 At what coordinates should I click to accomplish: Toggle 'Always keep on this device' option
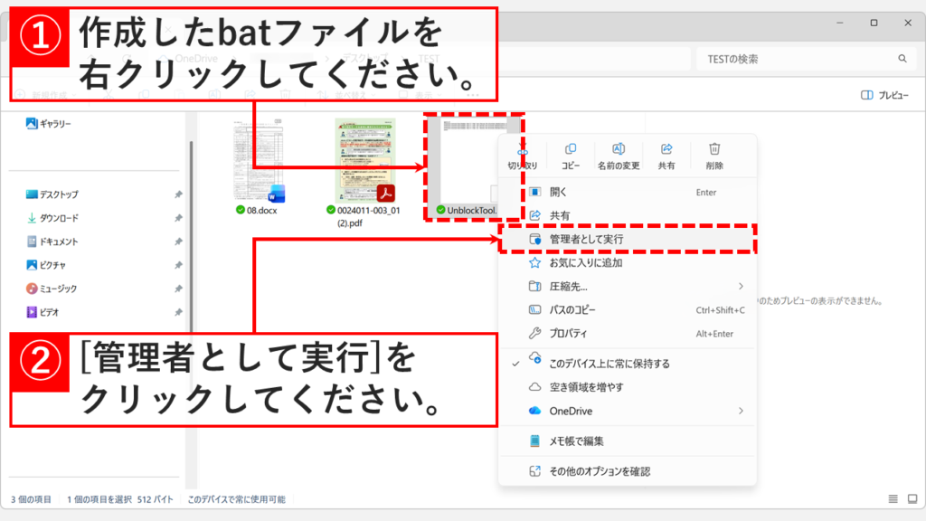click(609, 364)
